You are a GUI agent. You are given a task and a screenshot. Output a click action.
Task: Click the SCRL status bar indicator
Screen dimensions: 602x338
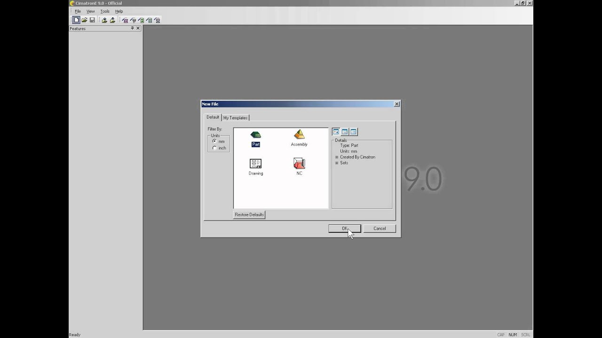coord(525,335)
